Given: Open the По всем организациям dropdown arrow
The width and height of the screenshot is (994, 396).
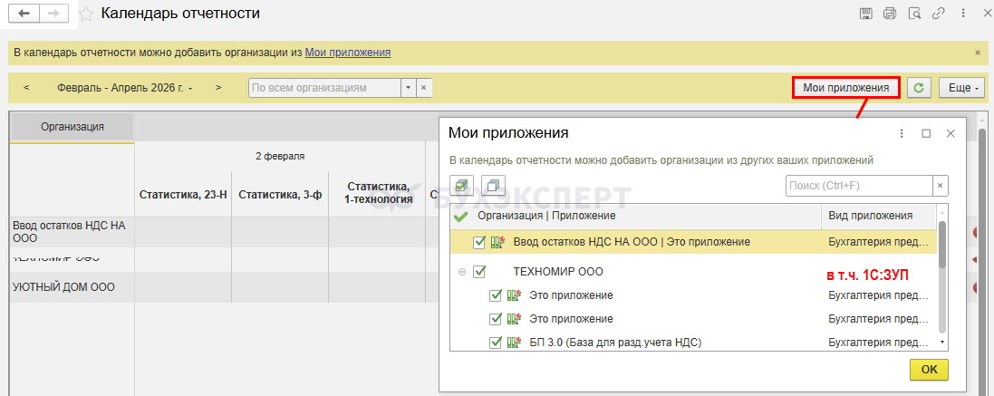Looking at the screenshot, I should point(408,88).
